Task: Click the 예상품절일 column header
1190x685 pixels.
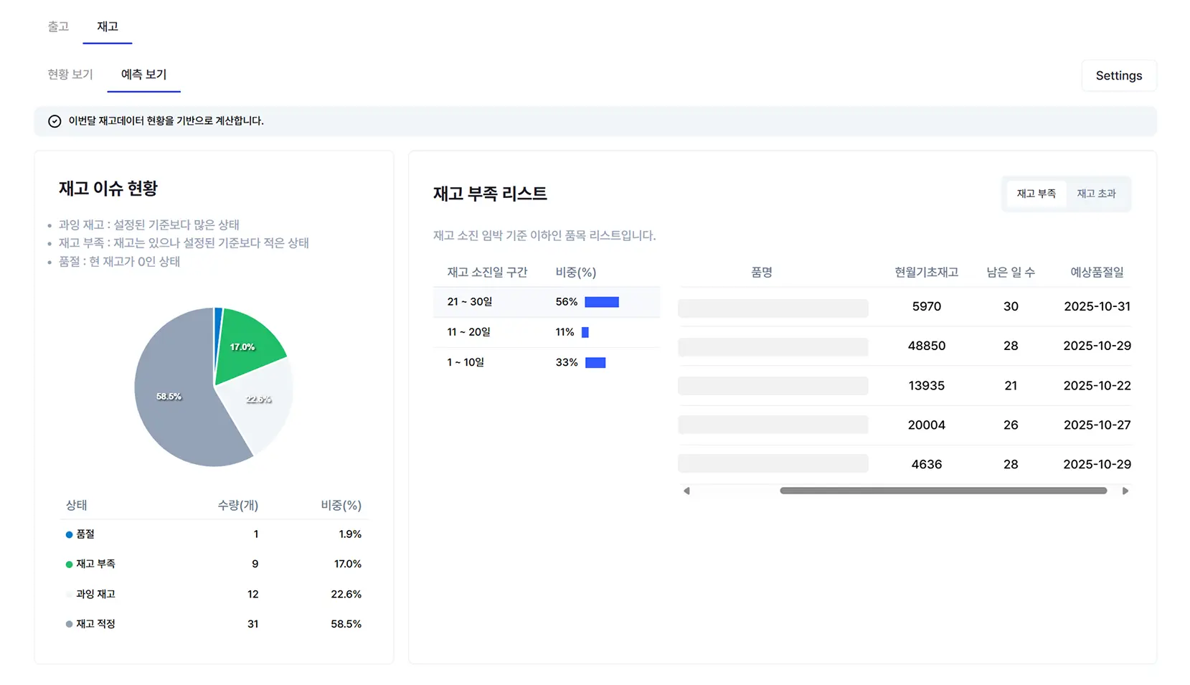Action: pos(1096,272)
